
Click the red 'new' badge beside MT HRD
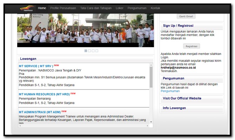pyautogui.click(x=73, y=93)
